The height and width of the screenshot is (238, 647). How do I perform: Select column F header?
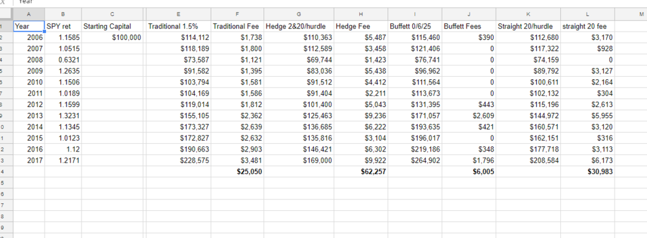237,14
